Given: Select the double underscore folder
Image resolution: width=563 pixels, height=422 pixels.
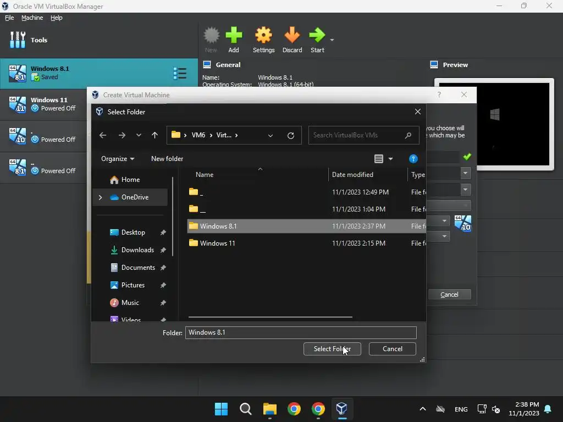Looking at the screenshot, I should pyautogui.click(x=307, y=209).
